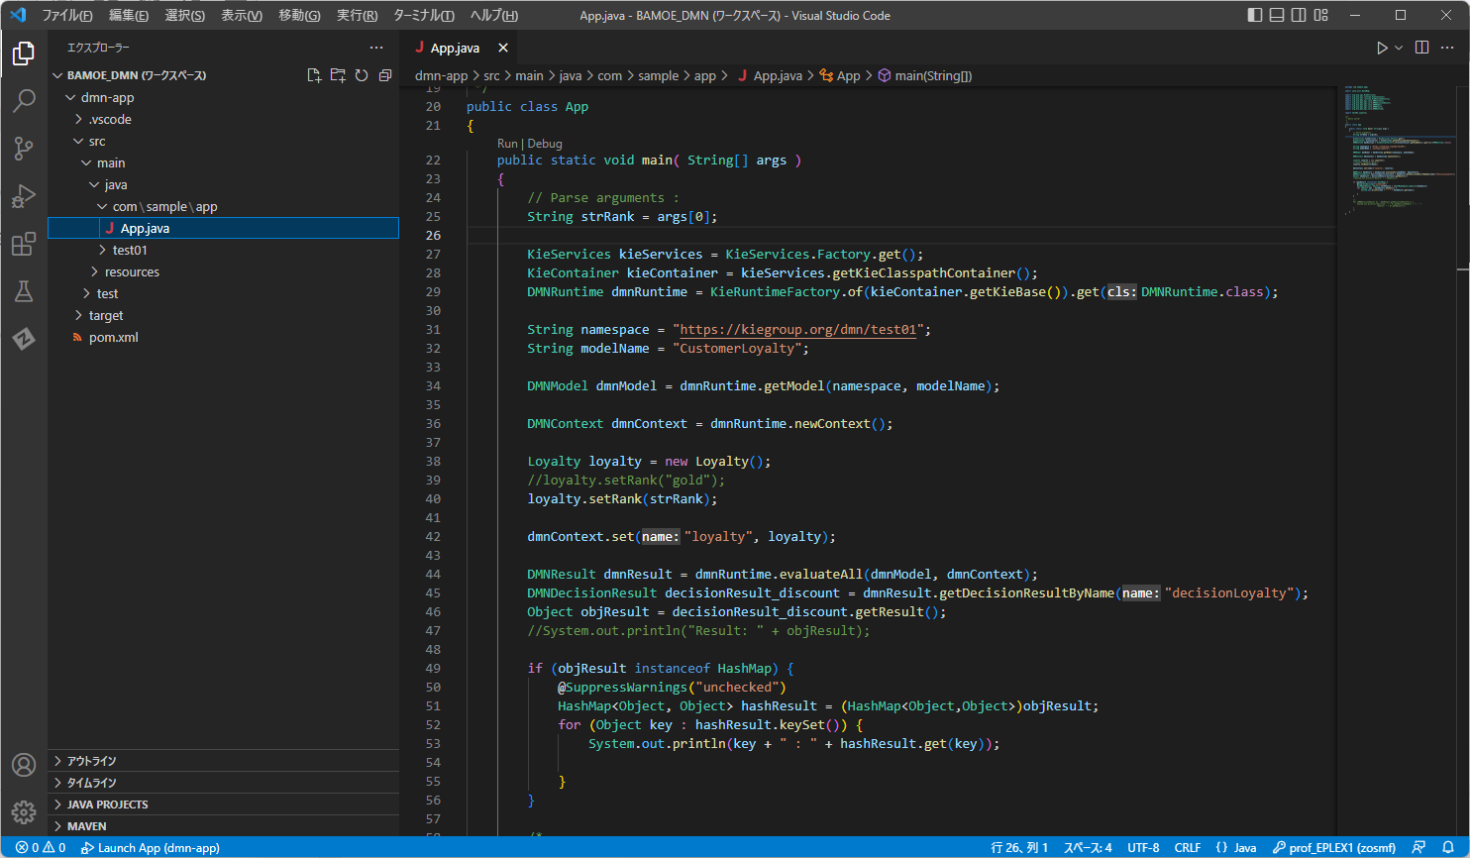Open the Search view in activity bar

24,100
